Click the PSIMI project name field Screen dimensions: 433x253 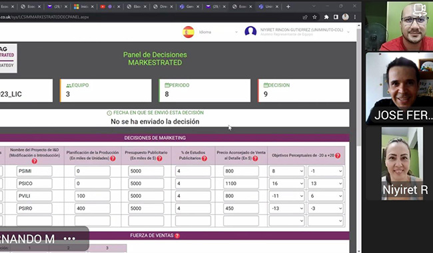pos(34,171)
